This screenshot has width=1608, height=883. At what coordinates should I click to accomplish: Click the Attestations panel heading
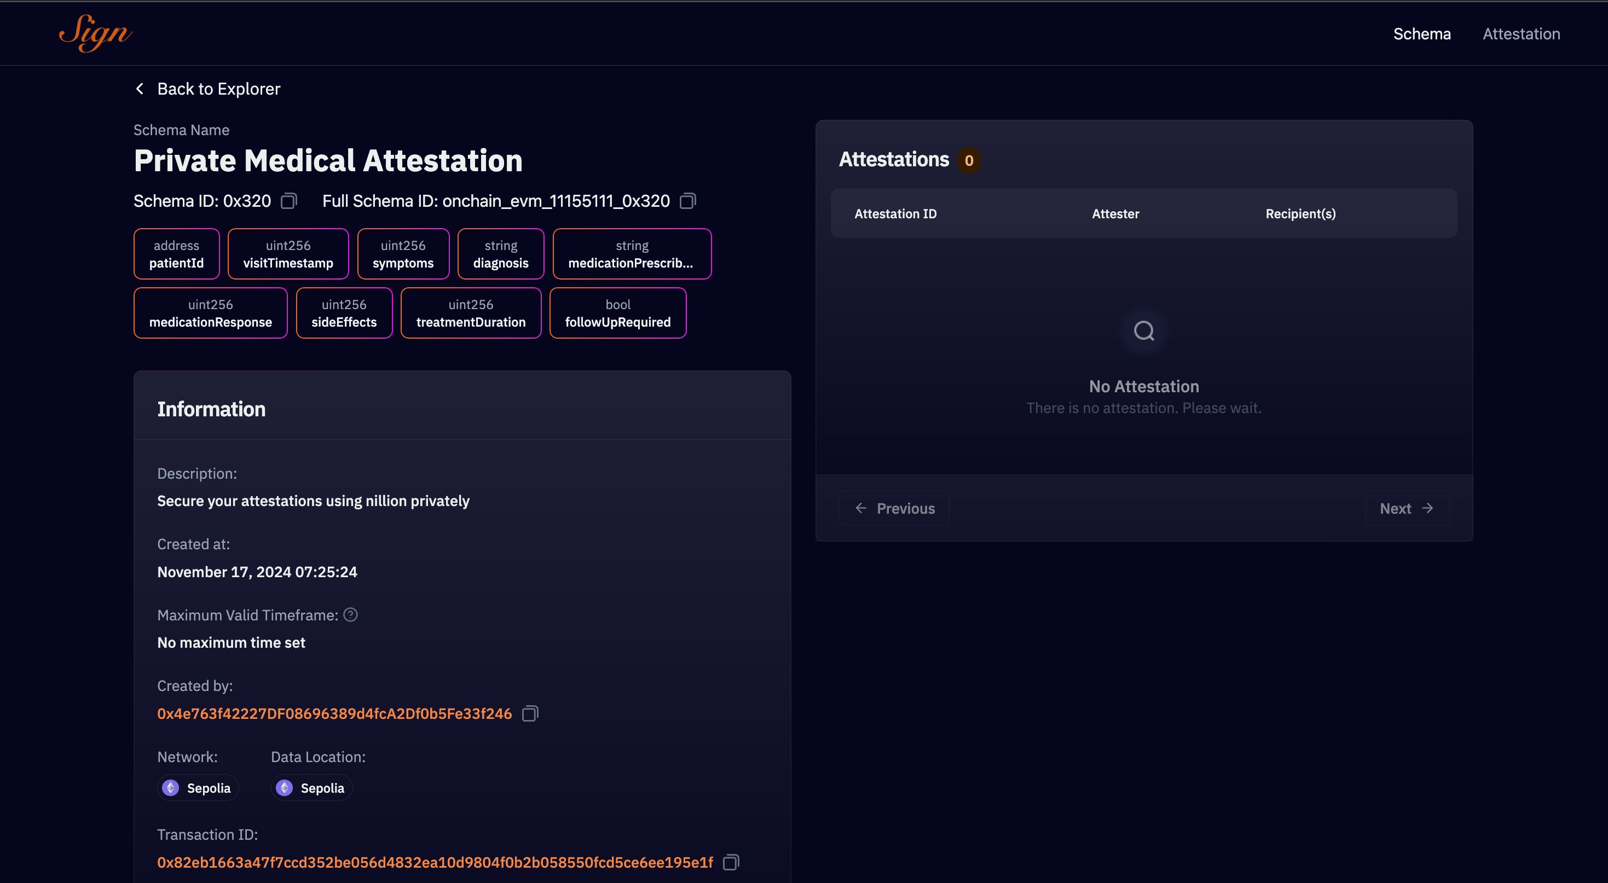click(894, 159)
